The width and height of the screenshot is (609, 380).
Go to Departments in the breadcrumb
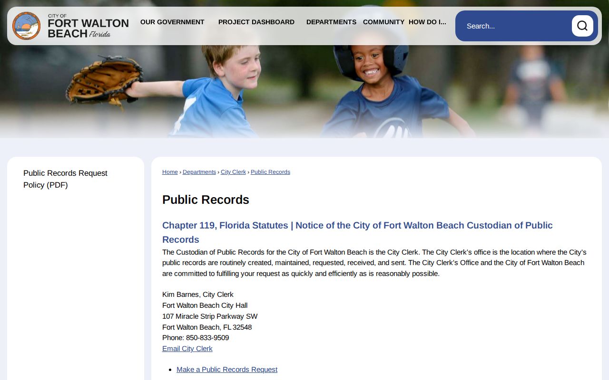(x=199, y=172)
